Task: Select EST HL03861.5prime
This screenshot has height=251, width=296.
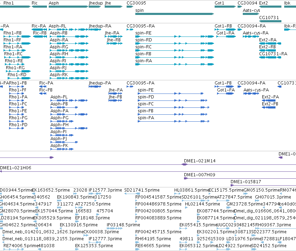Action: [177, 194]
